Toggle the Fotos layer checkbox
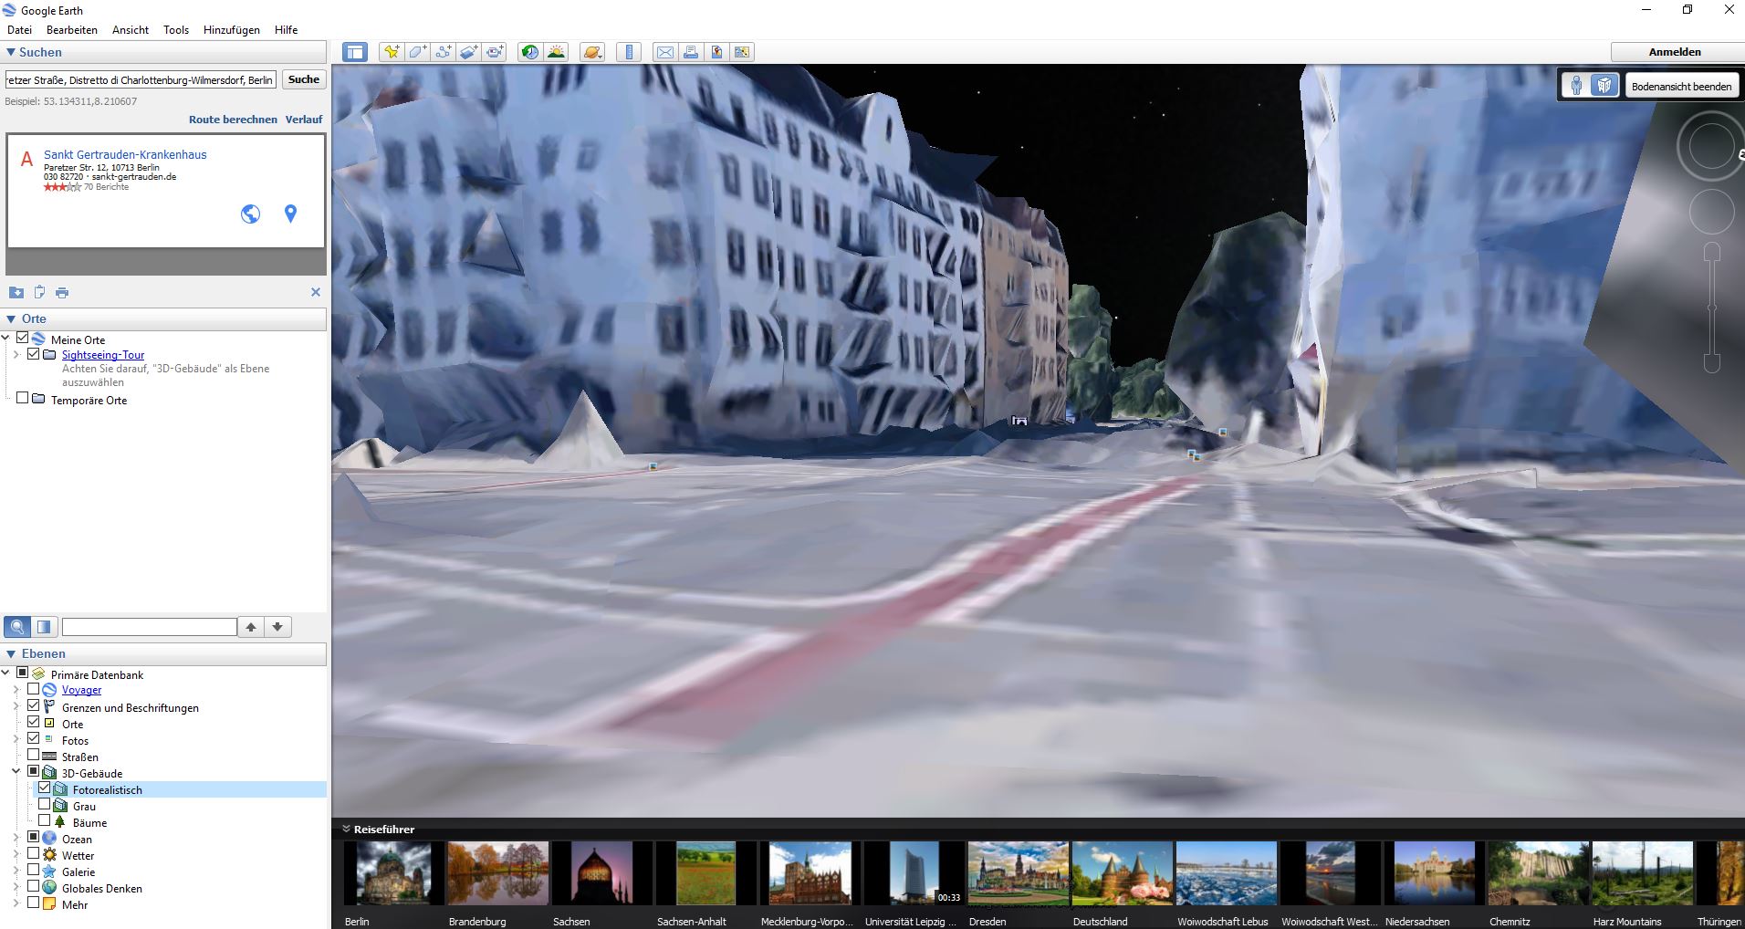 tap(34, 738)
